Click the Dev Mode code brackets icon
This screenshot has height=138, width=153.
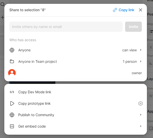pos(12,92)
